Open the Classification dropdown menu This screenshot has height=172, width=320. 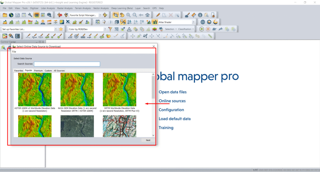pos(186,29)
